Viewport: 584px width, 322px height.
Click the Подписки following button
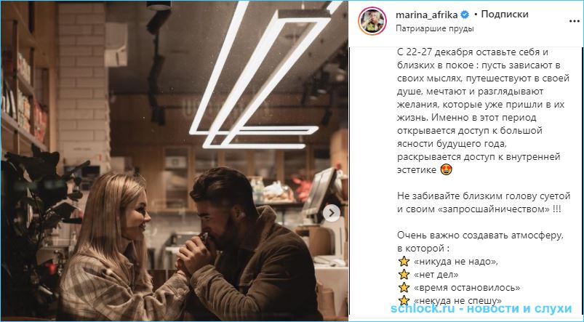coord(504,15)
